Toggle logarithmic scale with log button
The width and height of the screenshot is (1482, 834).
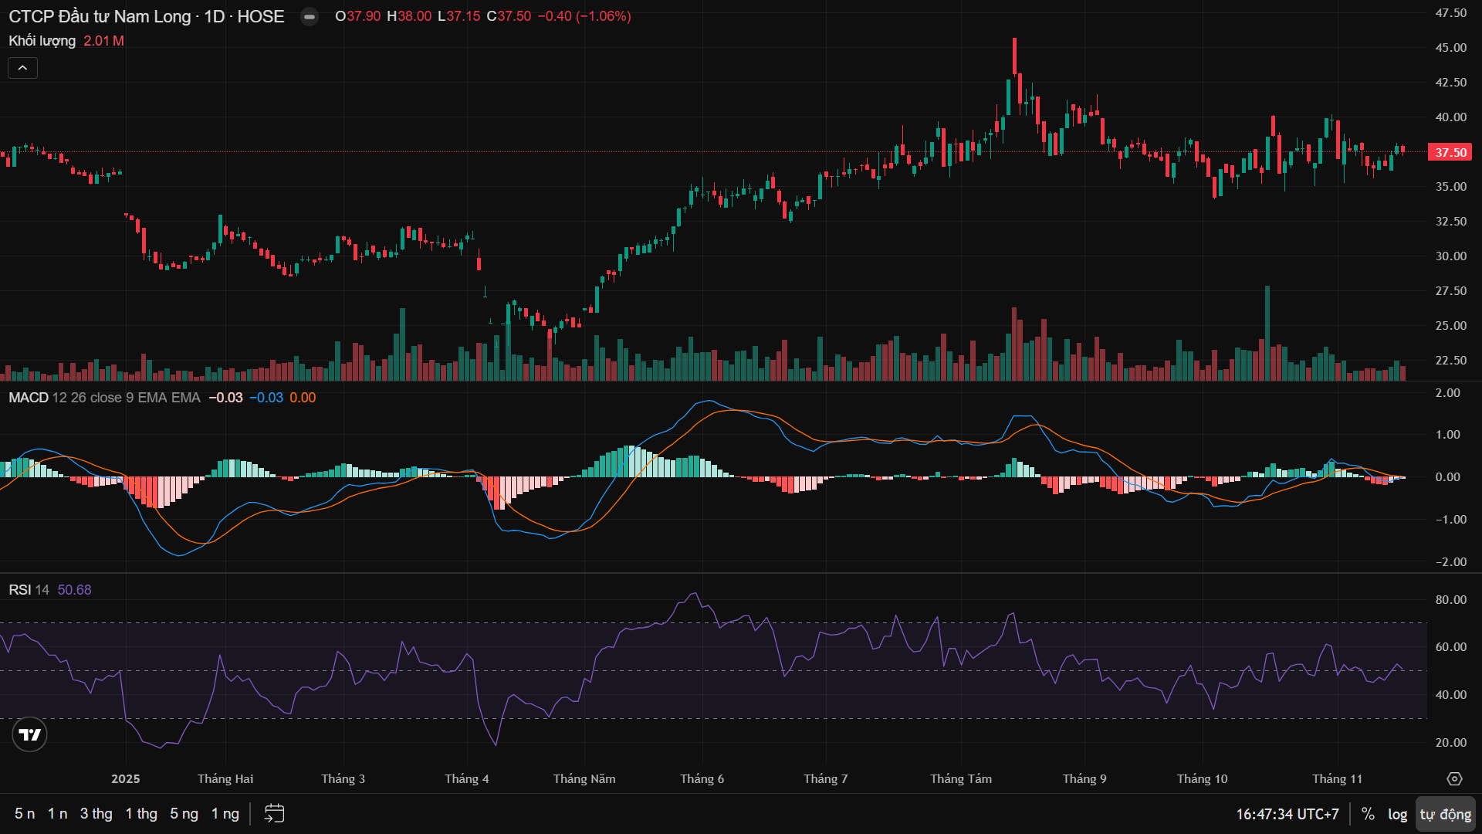pyautogui.click(x=1397, y=814)
